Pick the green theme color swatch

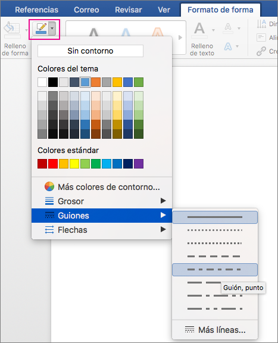[139, 82]
